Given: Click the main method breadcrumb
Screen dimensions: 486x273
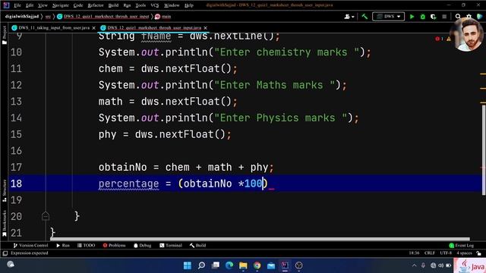Looking at the screenshot, I should (163, 17).
